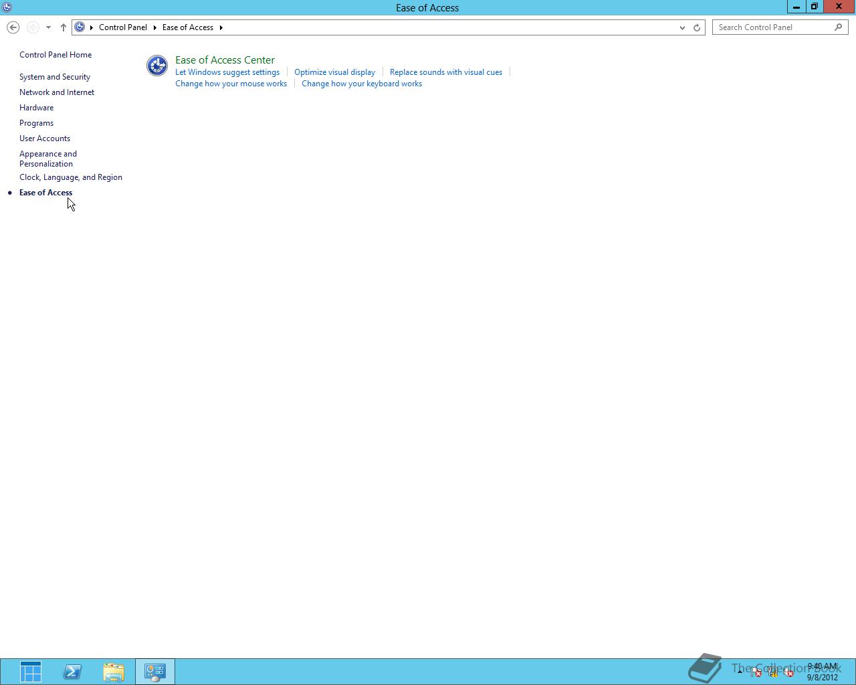Viewport: 856px width, 685px height.
Task: Open Hardware category
Action: click(37, 108)
